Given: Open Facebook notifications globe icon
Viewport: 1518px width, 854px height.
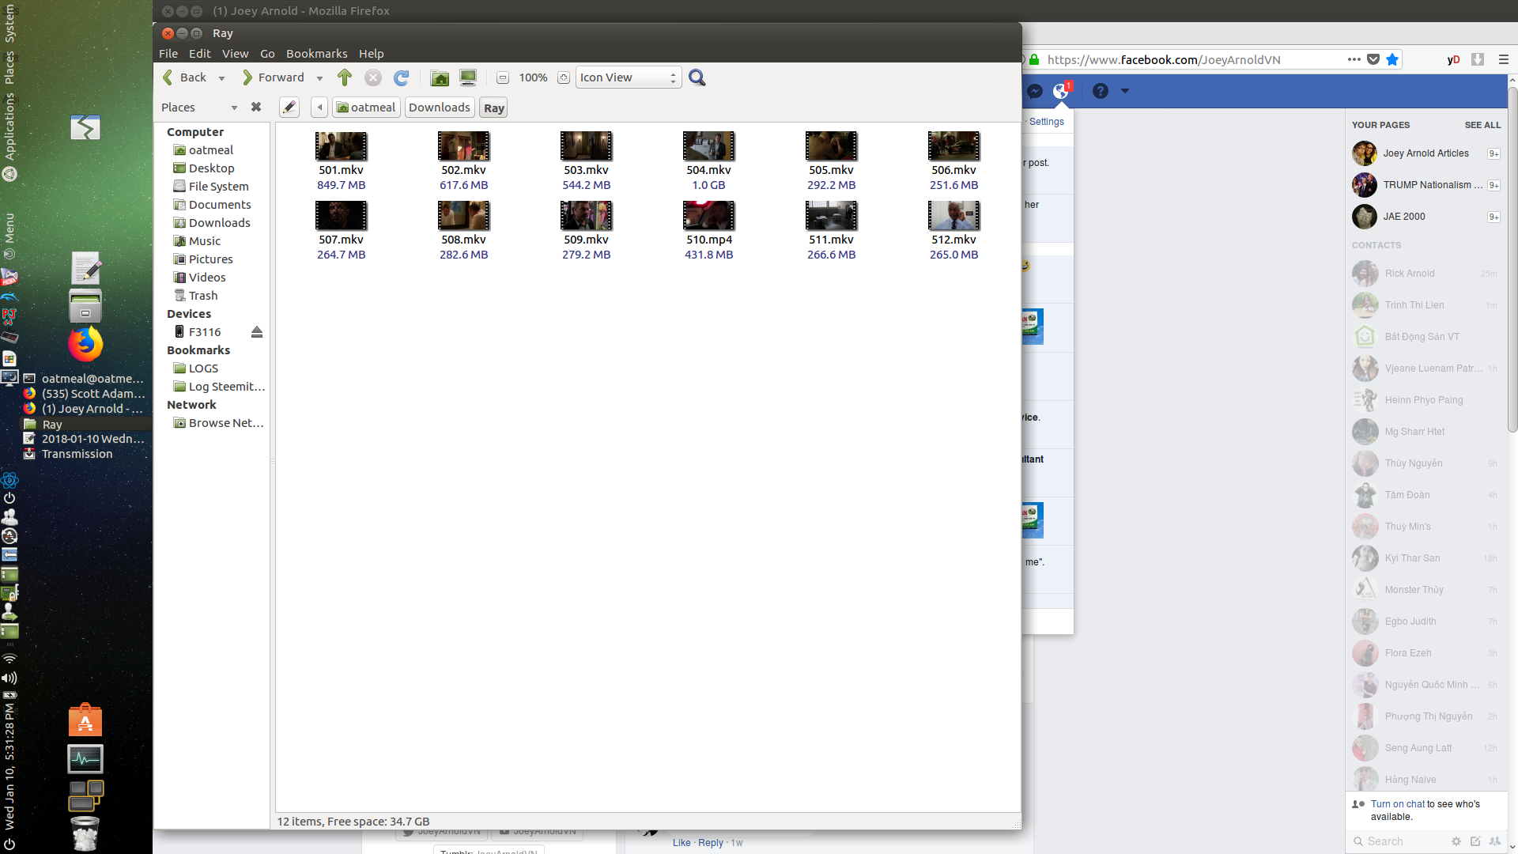Looking at the screenshot, I should pos(1061,91).
